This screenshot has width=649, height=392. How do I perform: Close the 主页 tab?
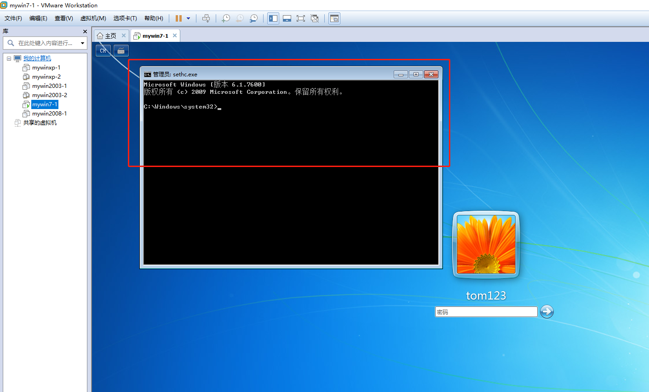124,35
